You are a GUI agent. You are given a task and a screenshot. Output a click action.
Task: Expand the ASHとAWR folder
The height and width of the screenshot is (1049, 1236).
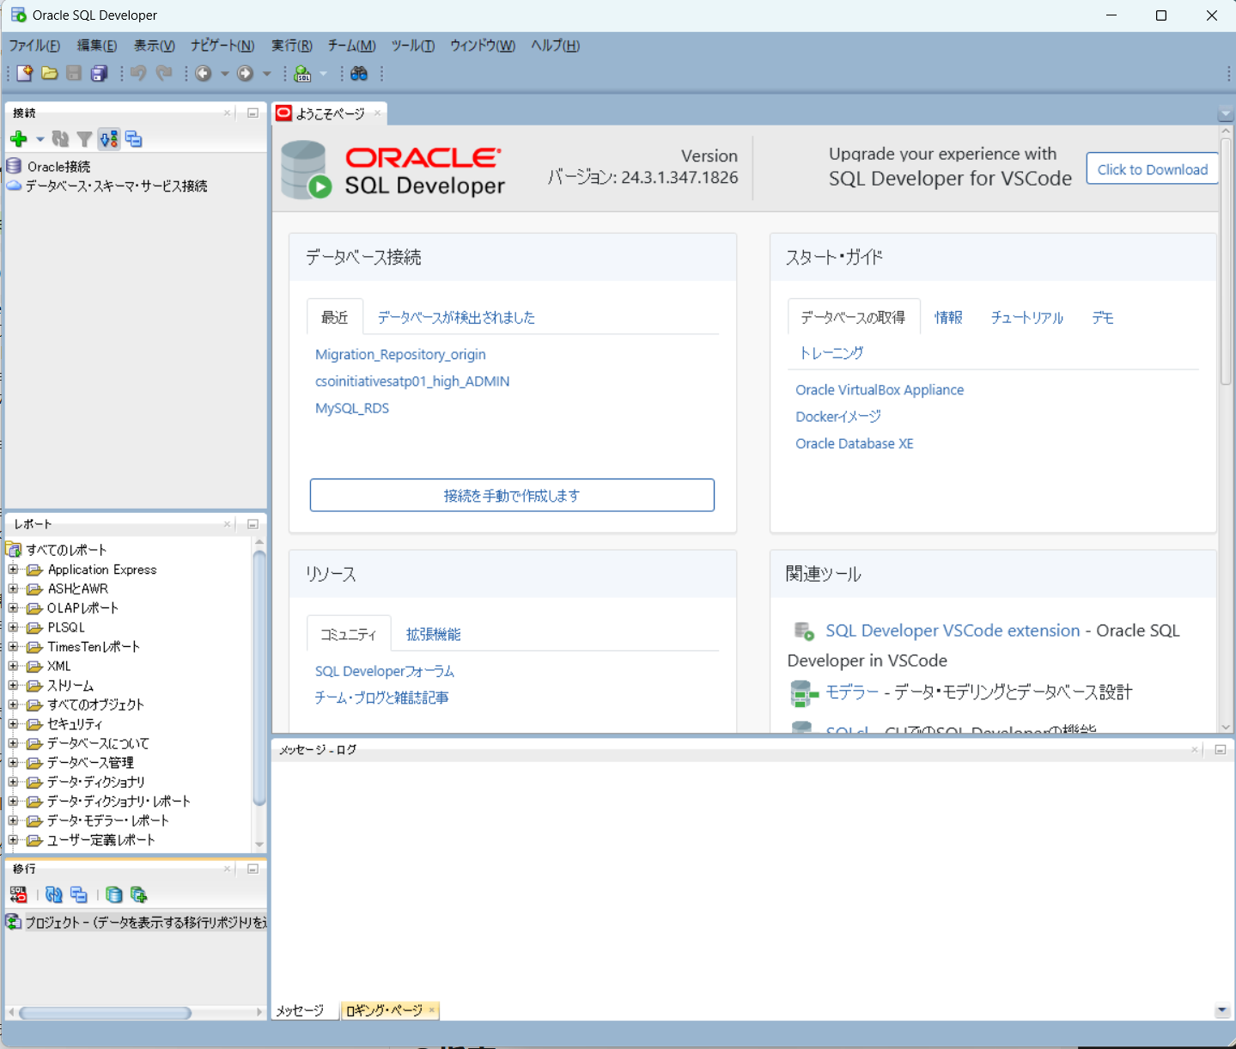coord(13,589)
